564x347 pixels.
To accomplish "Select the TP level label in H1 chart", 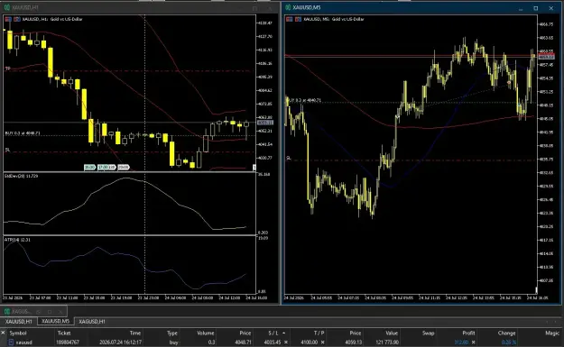I will coord(7,68).
